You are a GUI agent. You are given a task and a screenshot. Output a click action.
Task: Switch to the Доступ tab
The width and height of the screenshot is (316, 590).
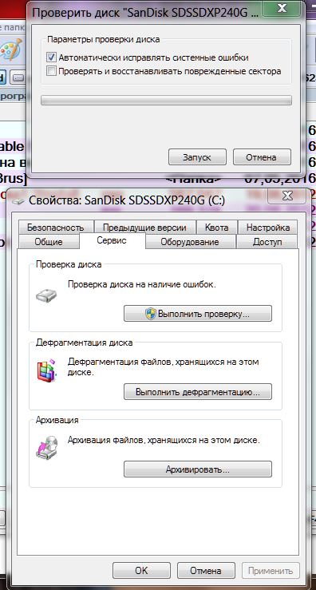click(267, 242)
